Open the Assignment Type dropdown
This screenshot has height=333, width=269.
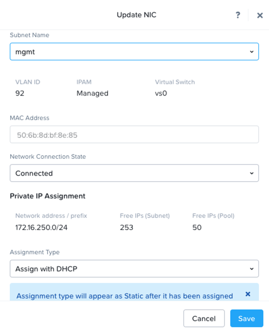134,269
